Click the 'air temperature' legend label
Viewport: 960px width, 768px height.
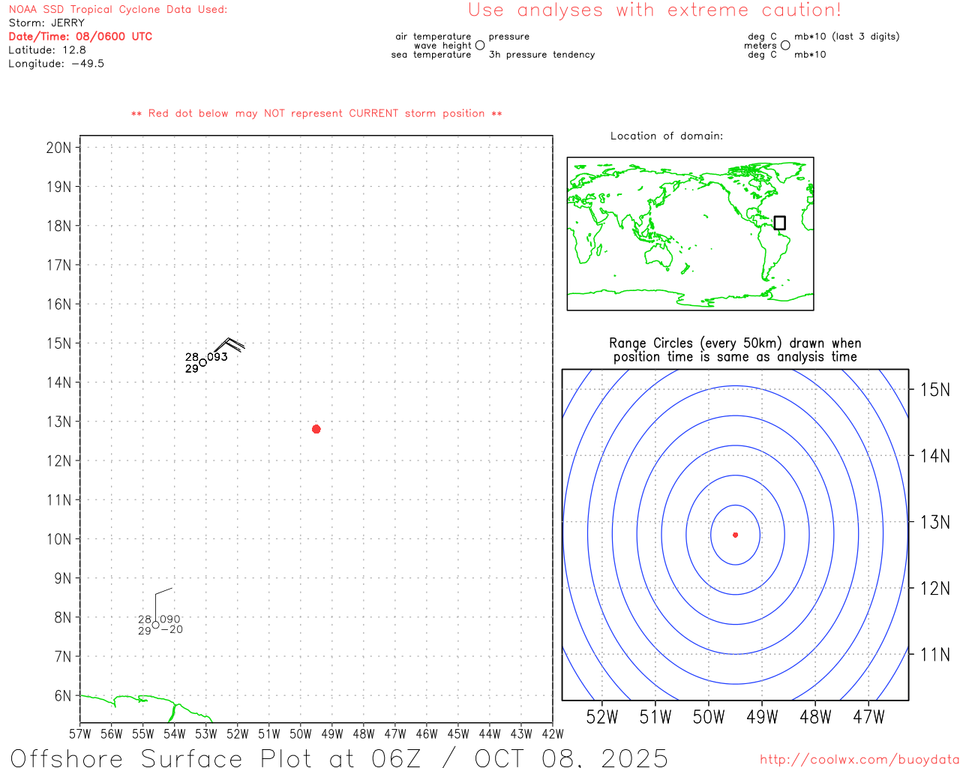pos(433,37)
